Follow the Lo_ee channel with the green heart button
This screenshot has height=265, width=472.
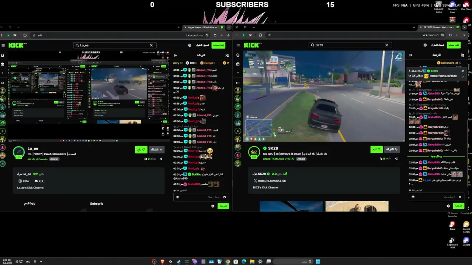[x=141, y=149]
